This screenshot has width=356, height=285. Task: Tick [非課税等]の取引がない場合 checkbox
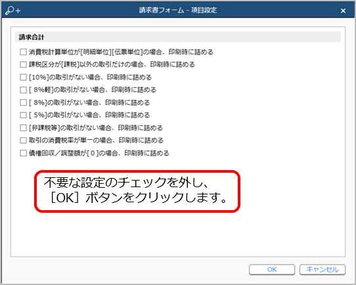pos(23,128)
